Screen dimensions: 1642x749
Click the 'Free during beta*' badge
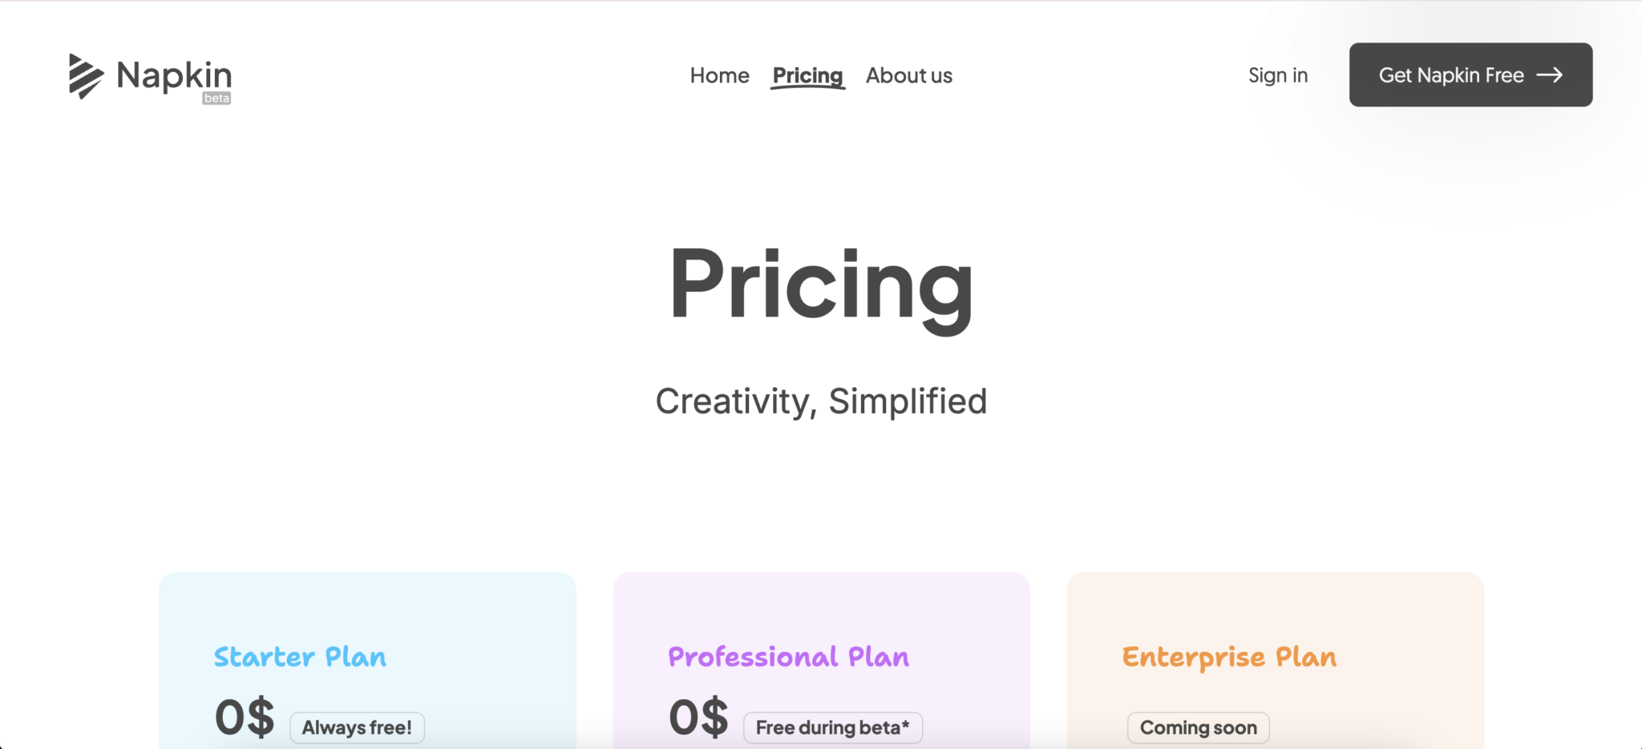(832, 727)
